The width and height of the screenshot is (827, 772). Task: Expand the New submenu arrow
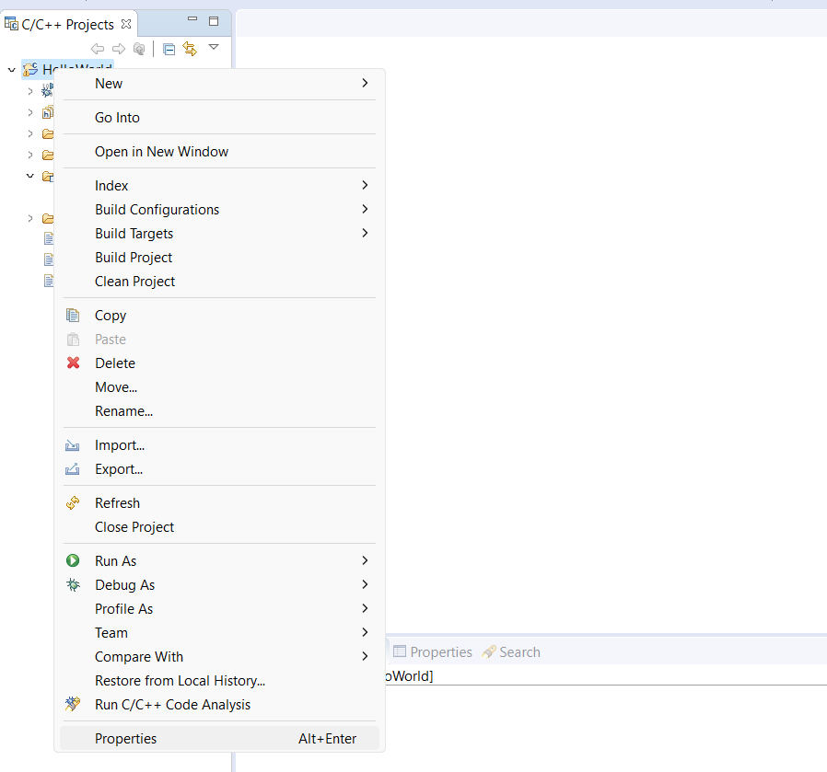tap(365, 84)
